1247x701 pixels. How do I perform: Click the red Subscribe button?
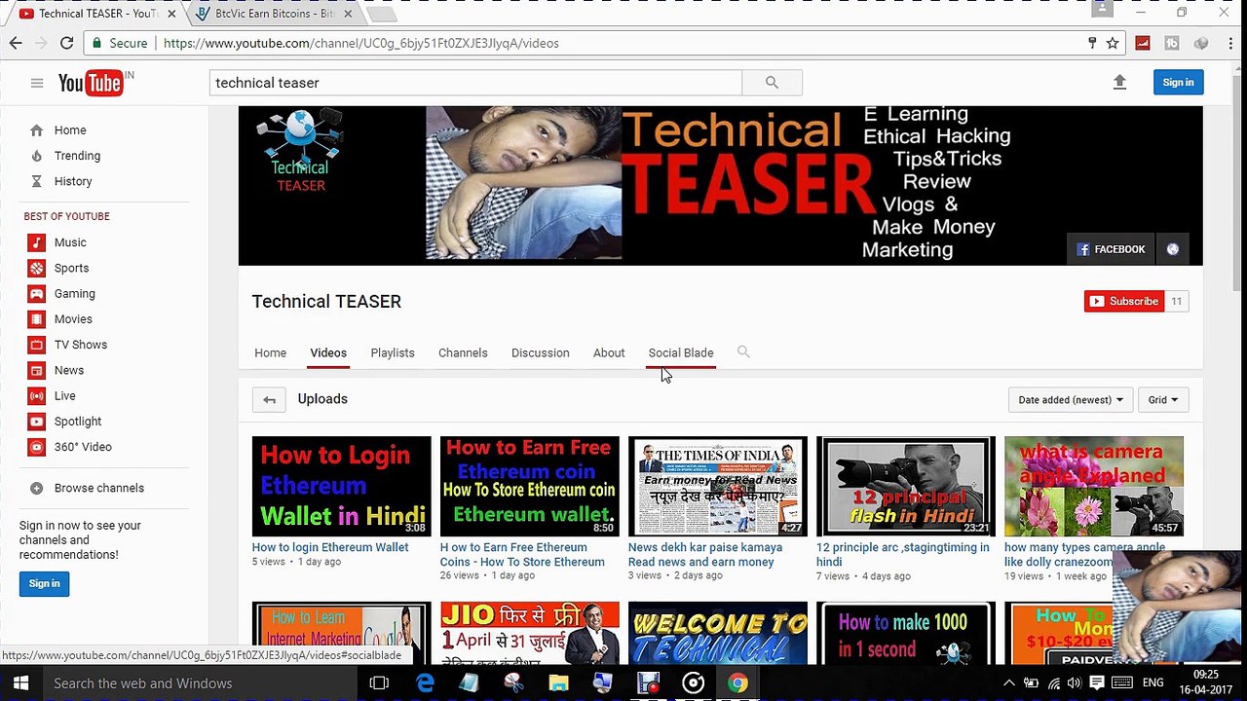click(x=1124, y=301)
